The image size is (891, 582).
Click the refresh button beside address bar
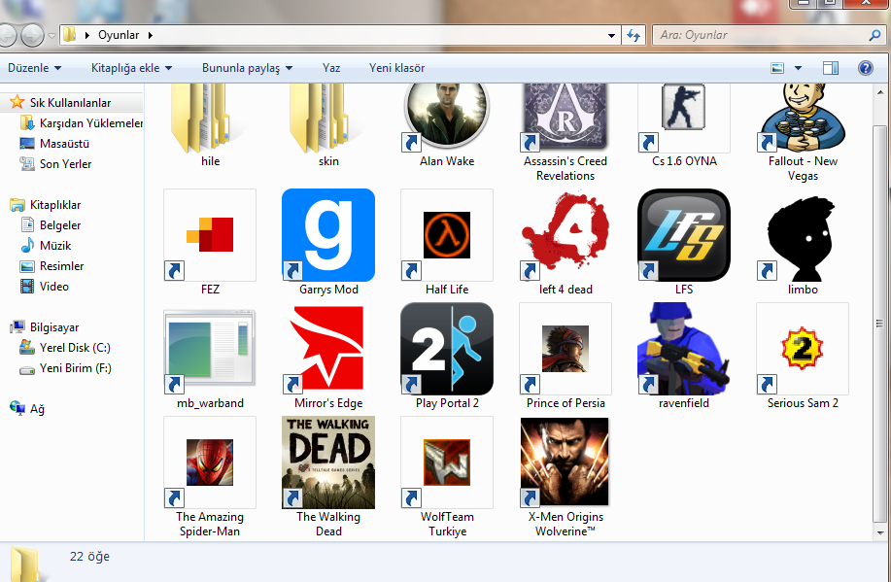[634, 35]
